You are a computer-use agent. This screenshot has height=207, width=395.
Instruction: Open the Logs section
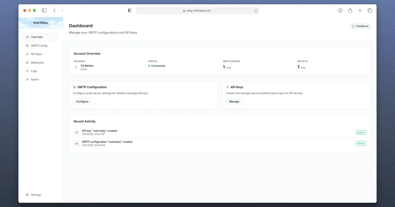pos(34,71)
